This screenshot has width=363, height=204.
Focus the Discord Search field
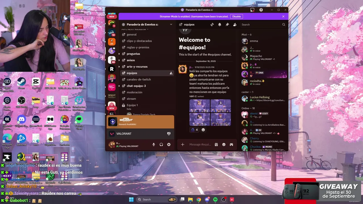tap(263, 25)
